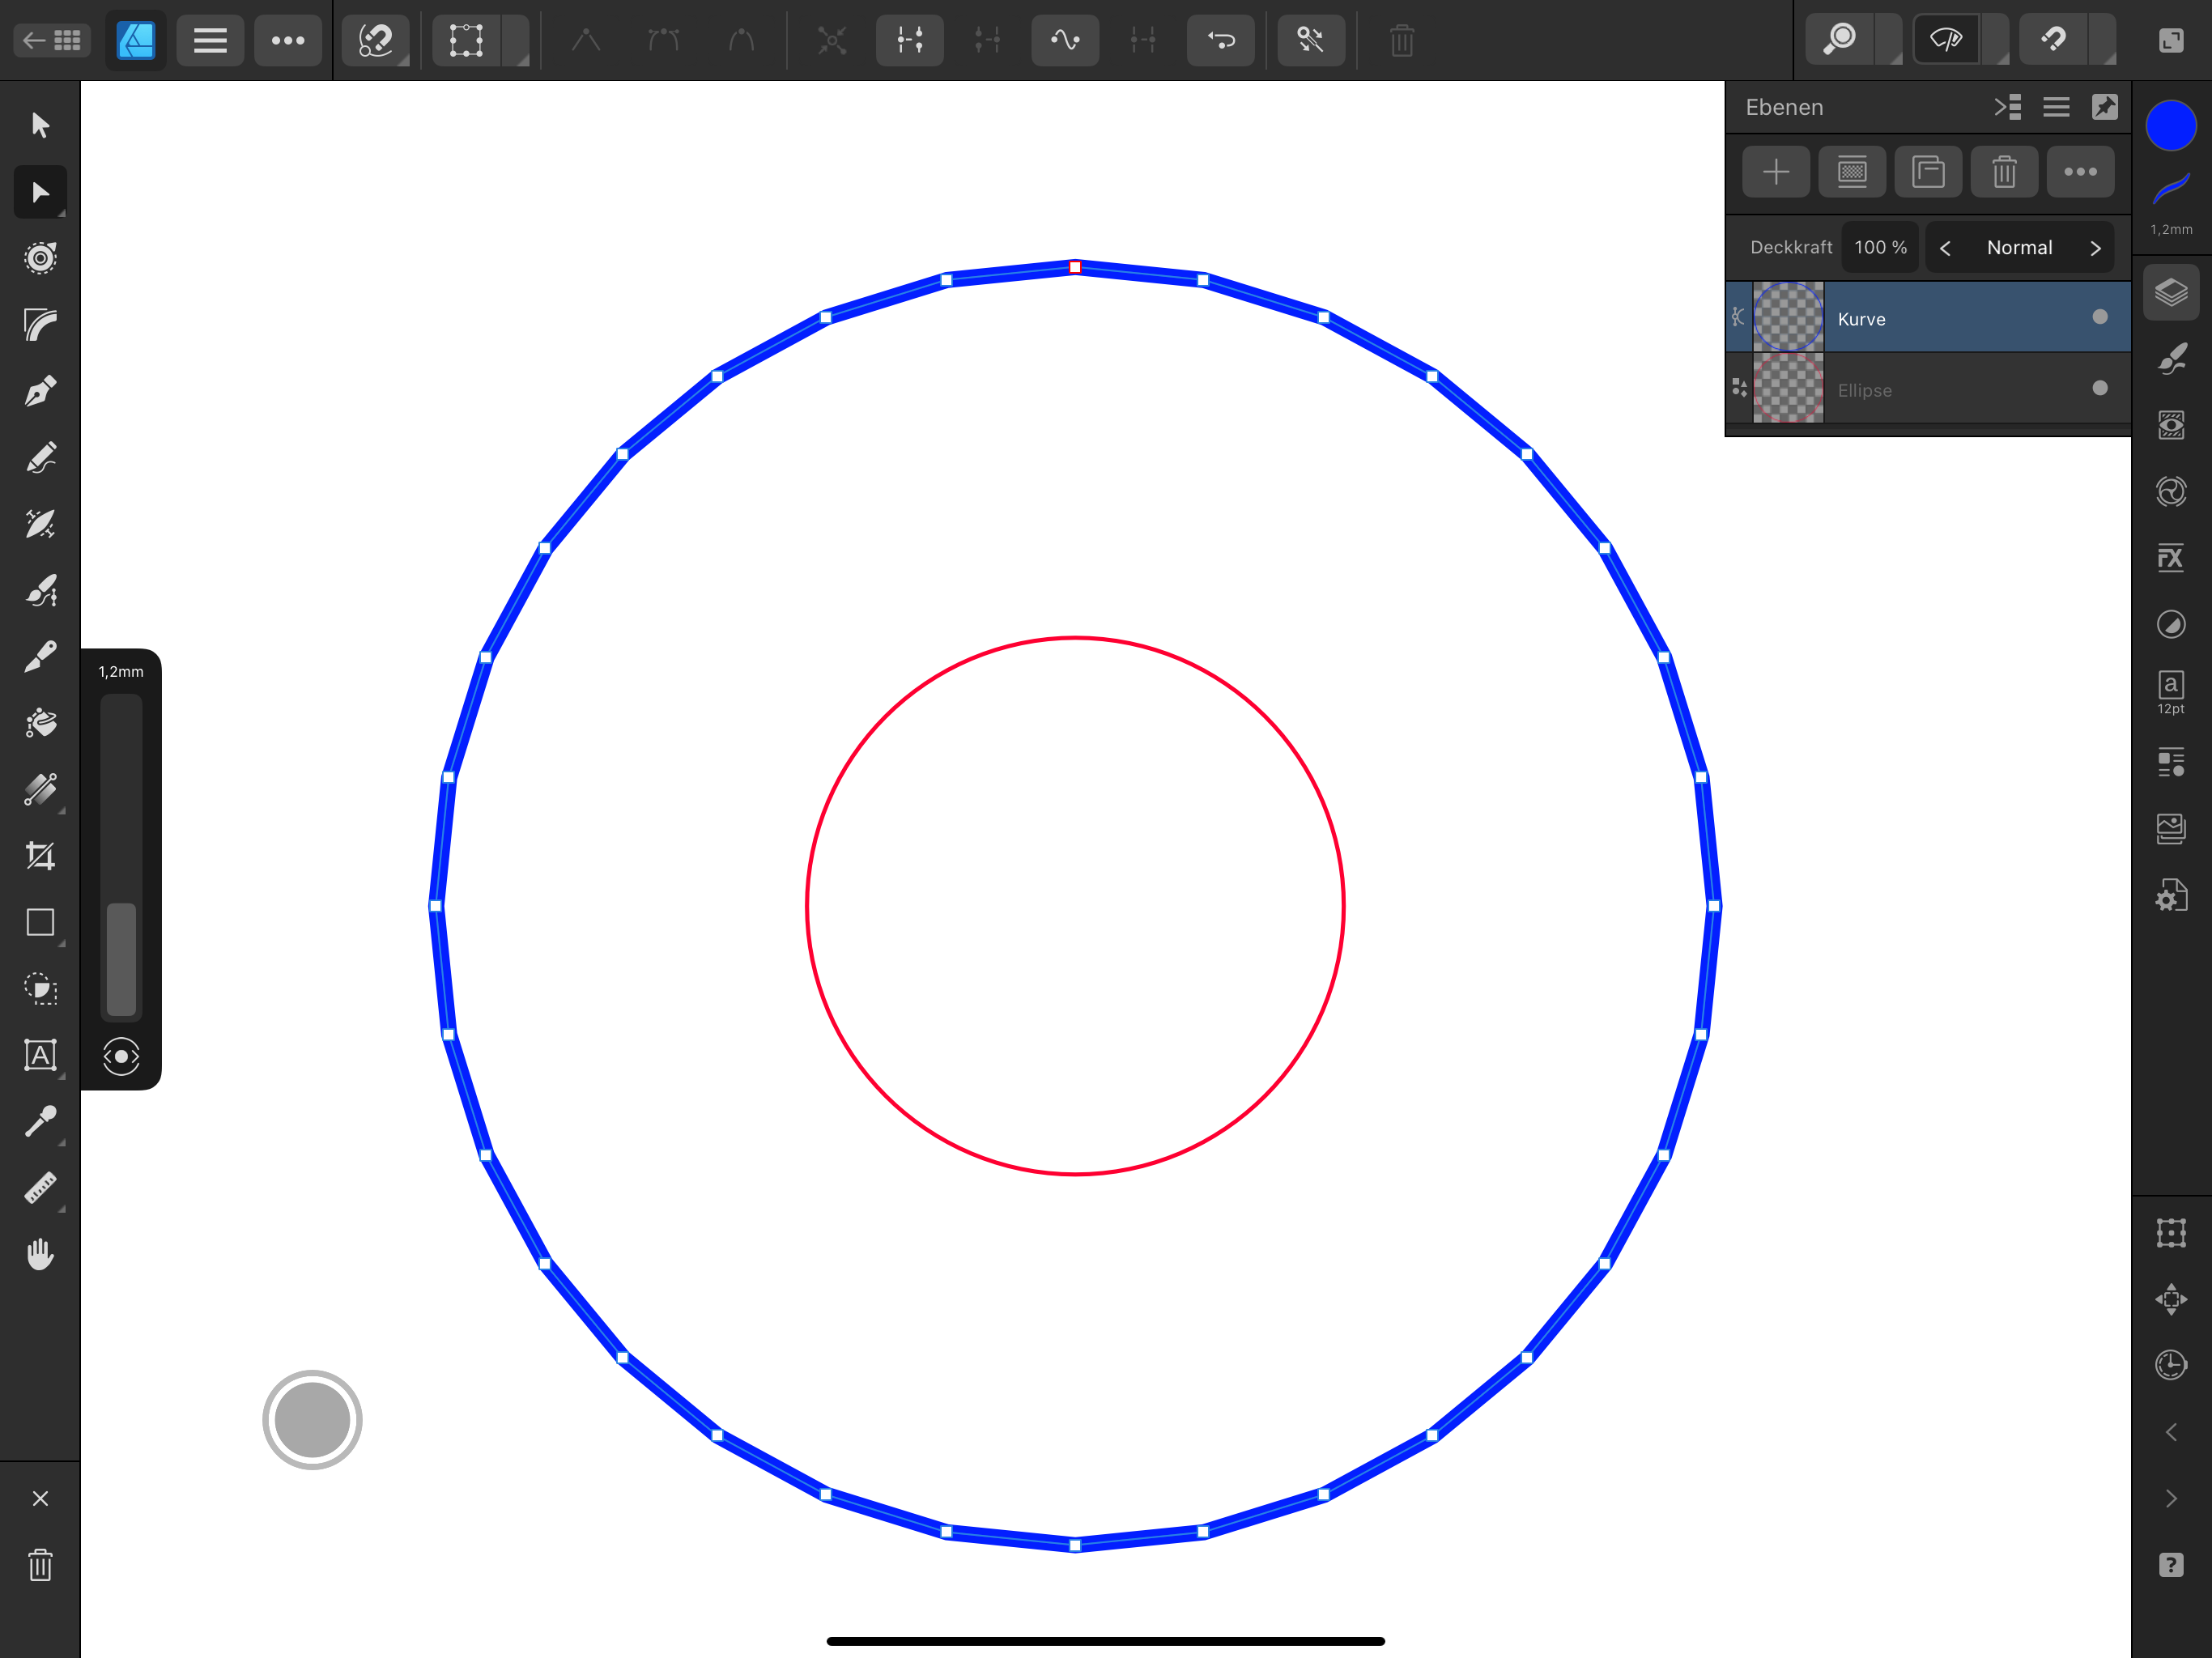Viewport: 2212px width, 1658px height.
Task: Toggle the snapping magnet option
Action: [x=2053, y=40]
